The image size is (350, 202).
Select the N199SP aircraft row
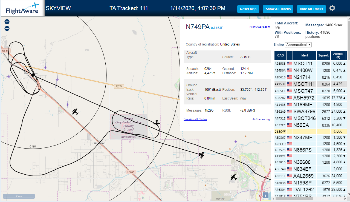310,183
